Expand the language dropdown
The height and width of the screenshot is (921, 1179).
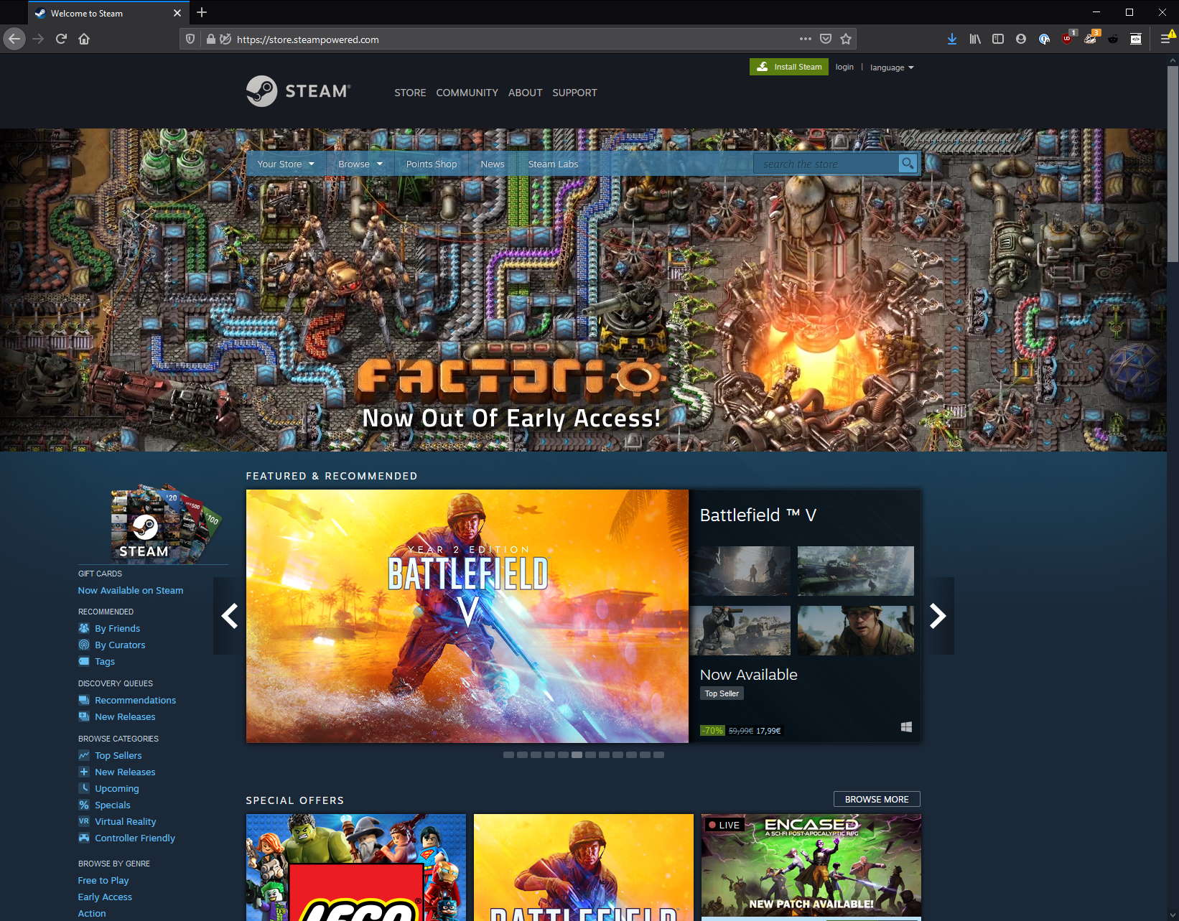tap(892, 67)
